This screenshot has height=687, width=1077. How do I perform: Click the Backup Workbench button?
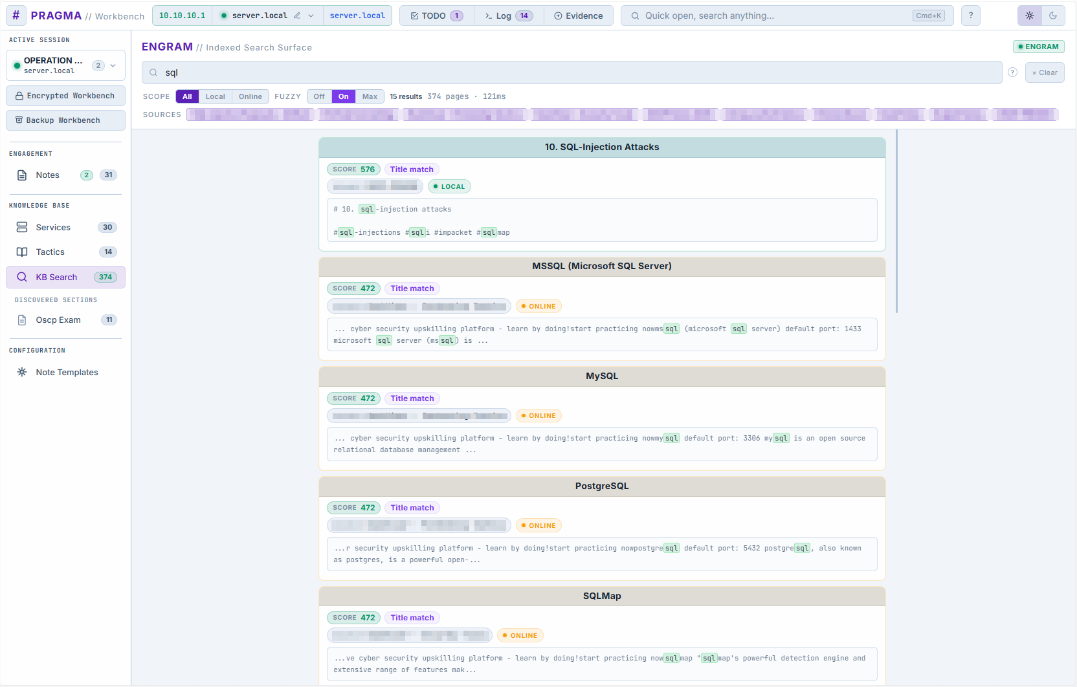(66, 120)
